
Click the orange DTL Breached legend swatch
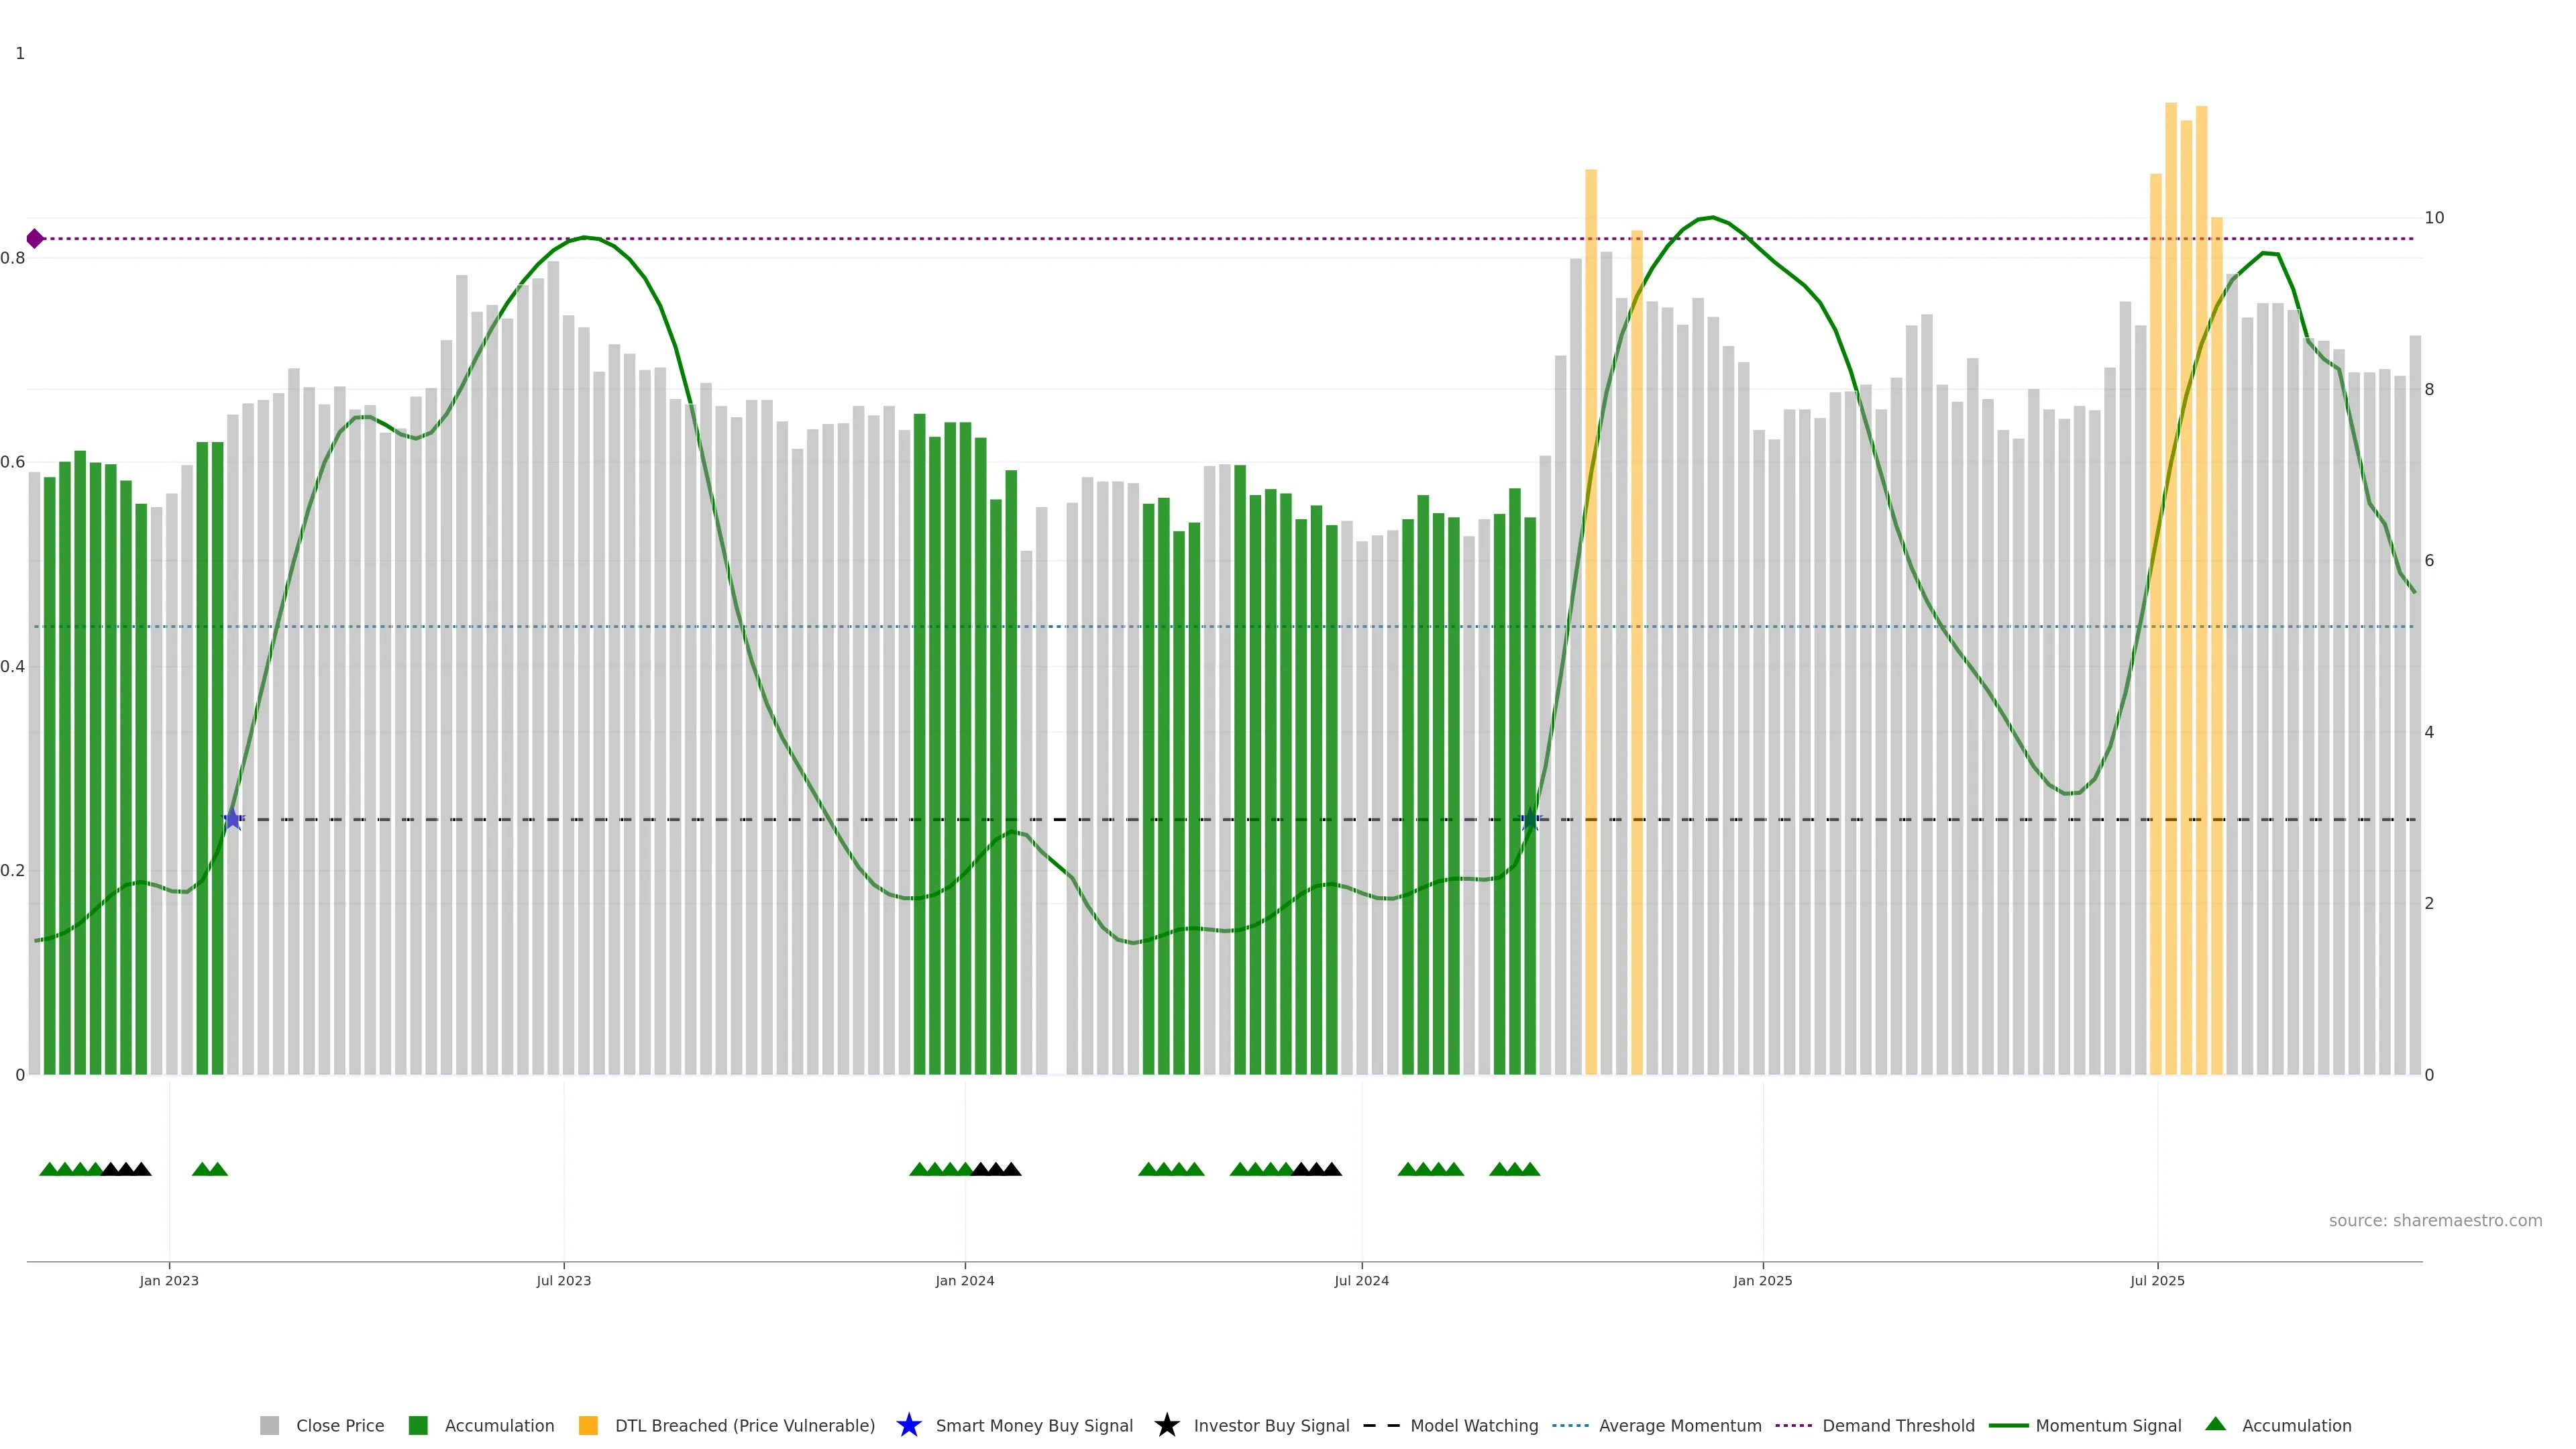[x=588, y=1425]
